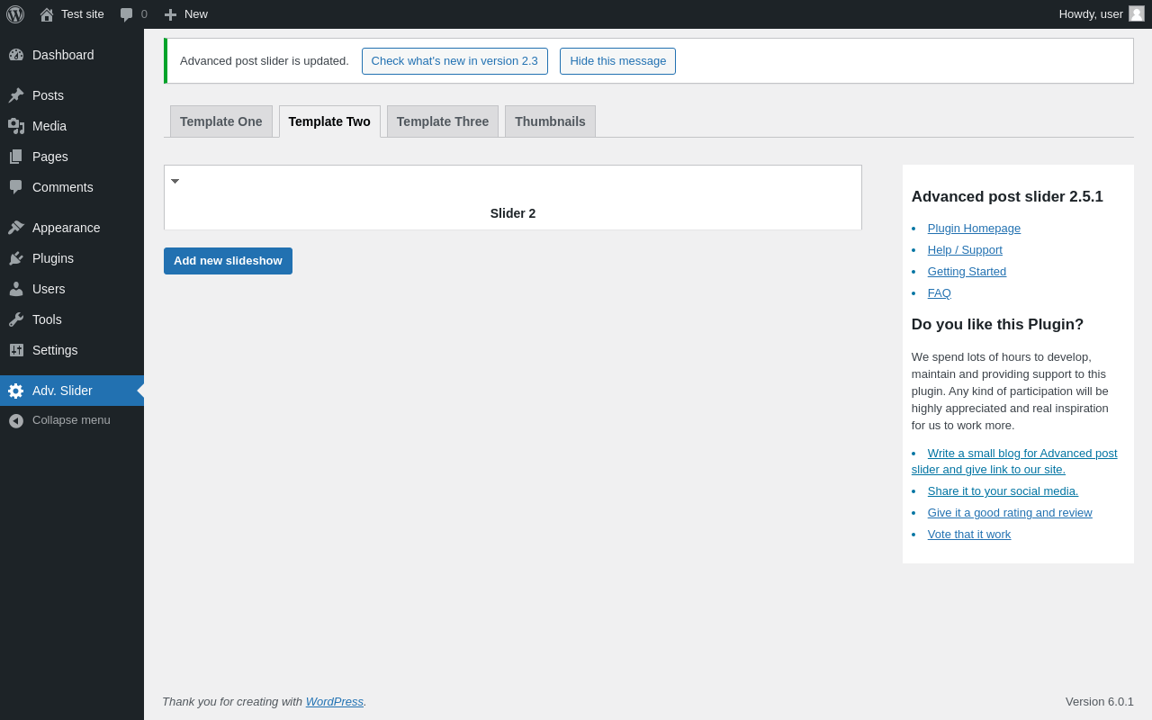Screen dimensions: 1152x720
Task: Open WordPress link in footer
Action: pyautogui.click(x=335, y=701)
